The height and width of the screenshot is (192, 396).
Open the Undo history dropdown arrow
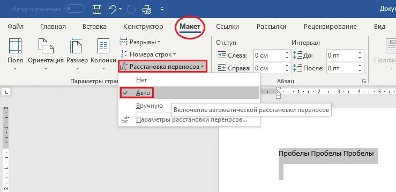[x=120, y=9]
